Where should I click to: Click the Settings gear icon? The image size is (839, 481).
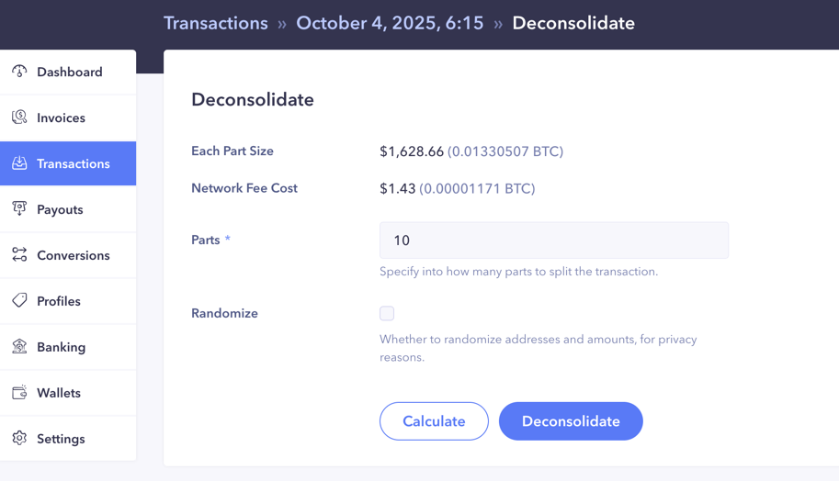point(19,439)
